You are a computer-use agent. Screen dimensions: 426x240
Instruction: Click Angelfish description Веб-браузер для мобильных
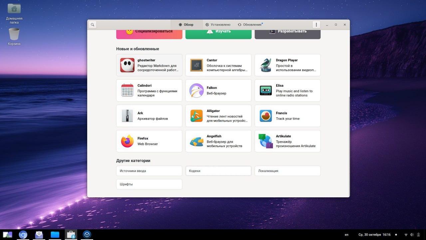pos(225,144)
